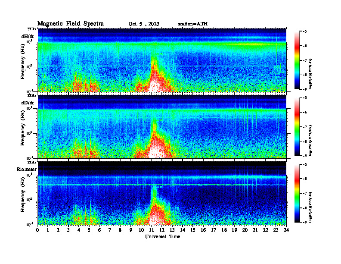Click the color scale bar beside Riometer panel

[x=297, y=193]
